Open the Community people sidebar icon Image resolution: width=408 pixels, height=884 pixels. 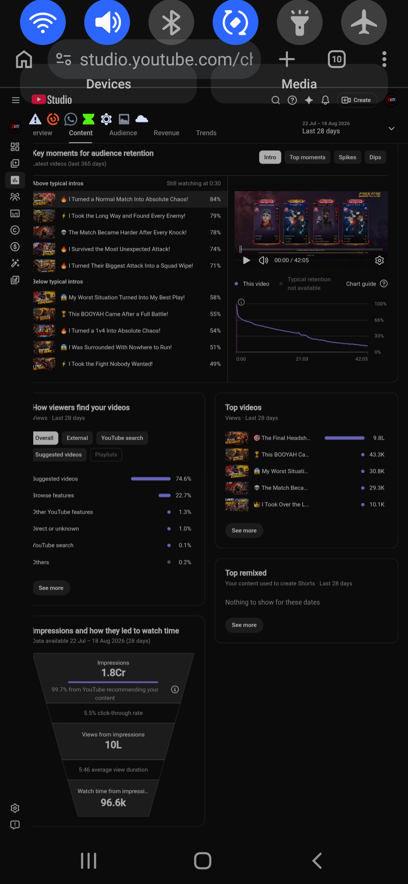click(15, 197)
